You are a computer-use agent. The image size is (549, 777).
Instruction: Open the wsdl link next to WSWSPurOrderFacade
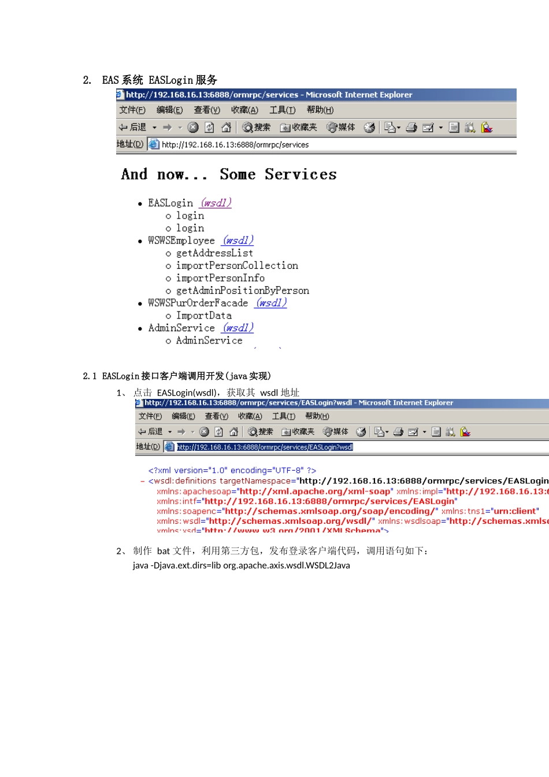[x=271, y=303]
